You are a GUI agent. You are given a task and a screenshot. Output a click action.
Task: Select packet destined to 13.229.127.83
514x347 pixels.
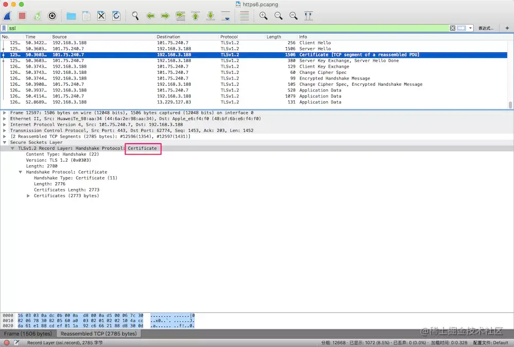(254, 102)
